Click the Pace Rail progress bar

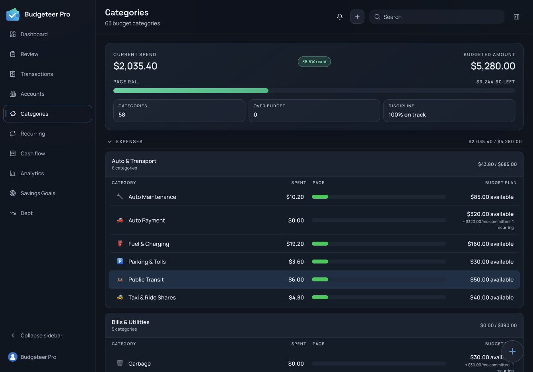[x=314, y=91]
